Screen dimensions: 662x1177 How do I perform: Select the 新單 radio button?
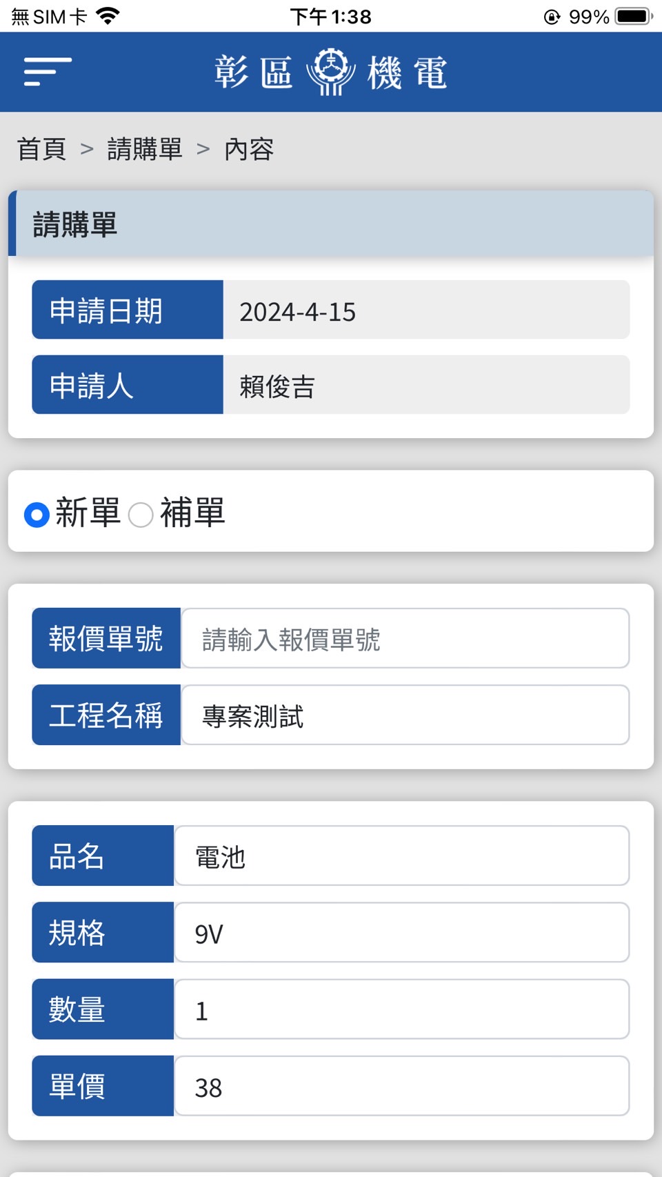(37, 515)
